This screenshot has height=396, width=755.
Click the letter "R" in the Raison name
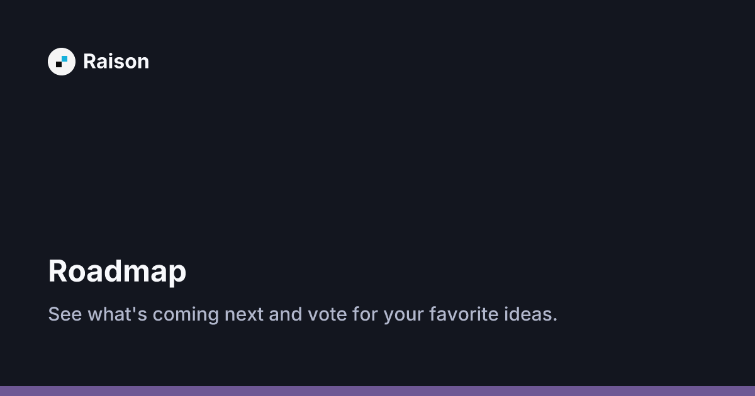pos(89,62)
